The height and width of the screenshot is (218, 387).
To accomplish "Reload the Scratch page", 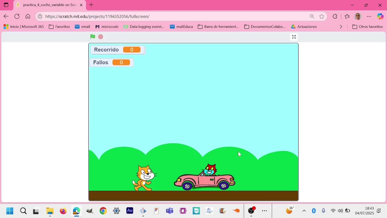I will [17, 16].
